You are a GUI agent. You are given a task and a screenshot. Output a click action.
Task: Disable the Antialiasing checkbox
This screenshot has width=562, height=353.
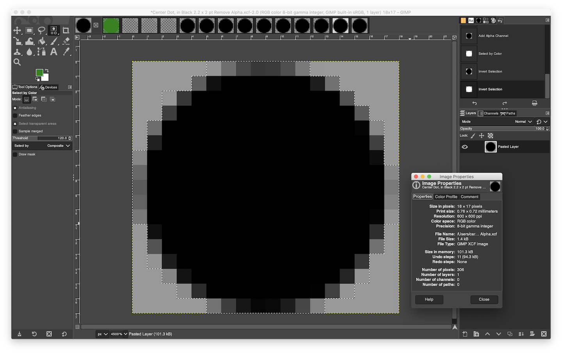[15, 108]
